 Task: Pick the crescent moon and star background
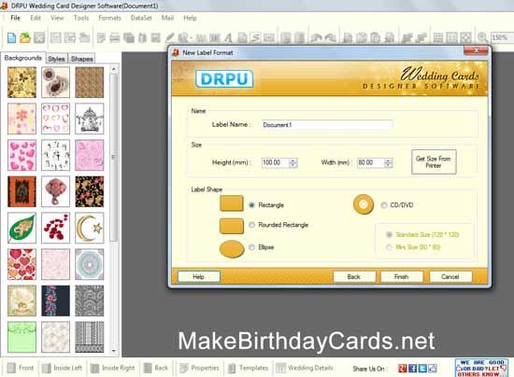tap(90, 228)
